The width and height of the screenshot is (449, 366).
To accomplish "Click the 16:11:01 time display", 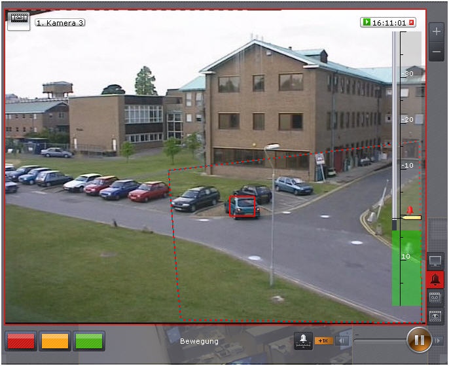I will tap(389, 23).
